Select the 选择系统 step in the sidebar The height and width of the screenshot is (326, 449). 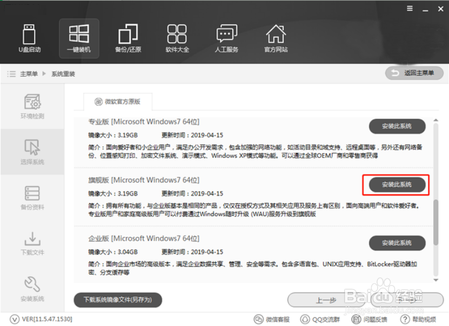point(32,152)
